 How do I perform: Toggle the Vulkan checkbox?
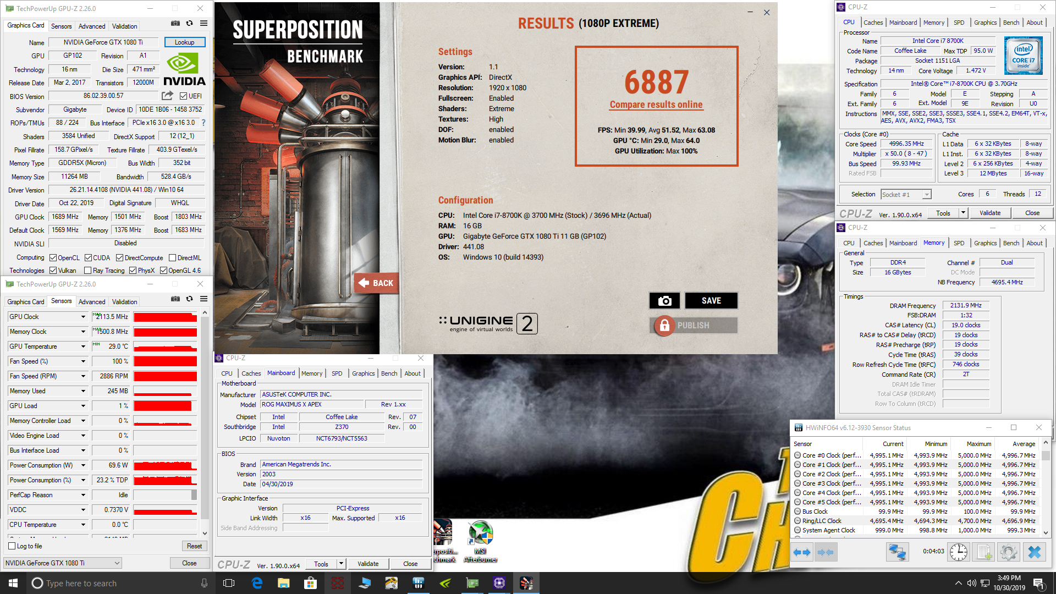pyautogui.click(x=53, y=270)
